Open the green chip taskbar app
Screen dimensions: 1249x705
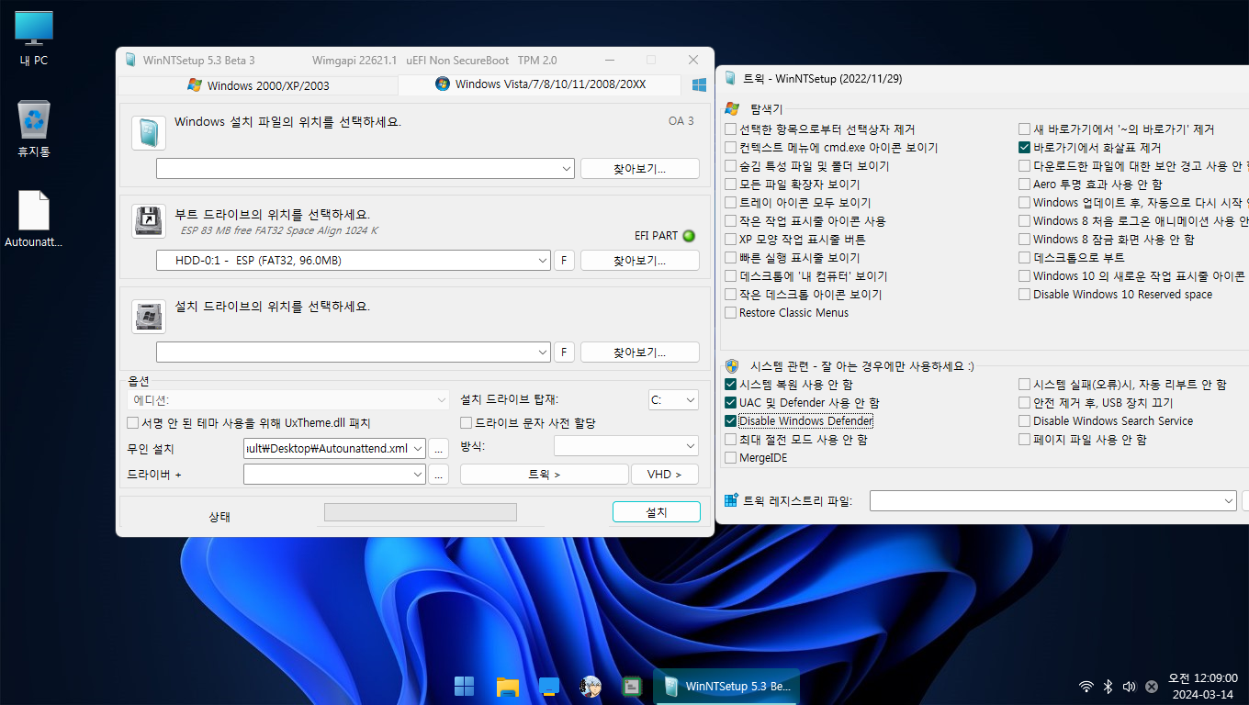[x=632, y=686]
